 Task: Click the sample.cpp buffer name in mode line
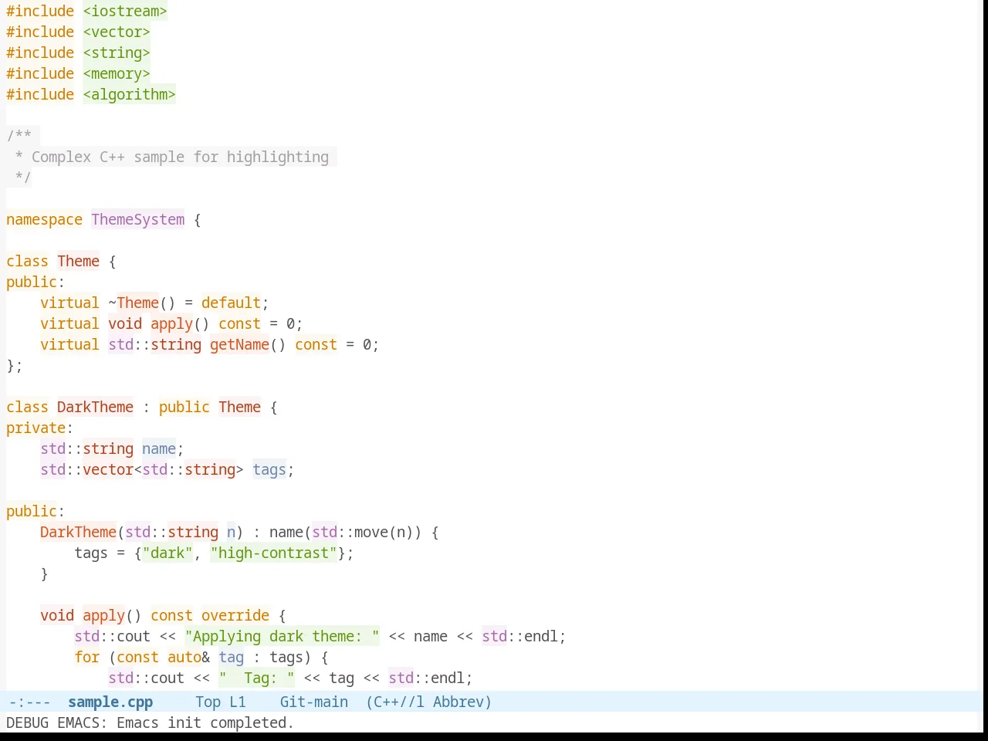click(110, 702)
